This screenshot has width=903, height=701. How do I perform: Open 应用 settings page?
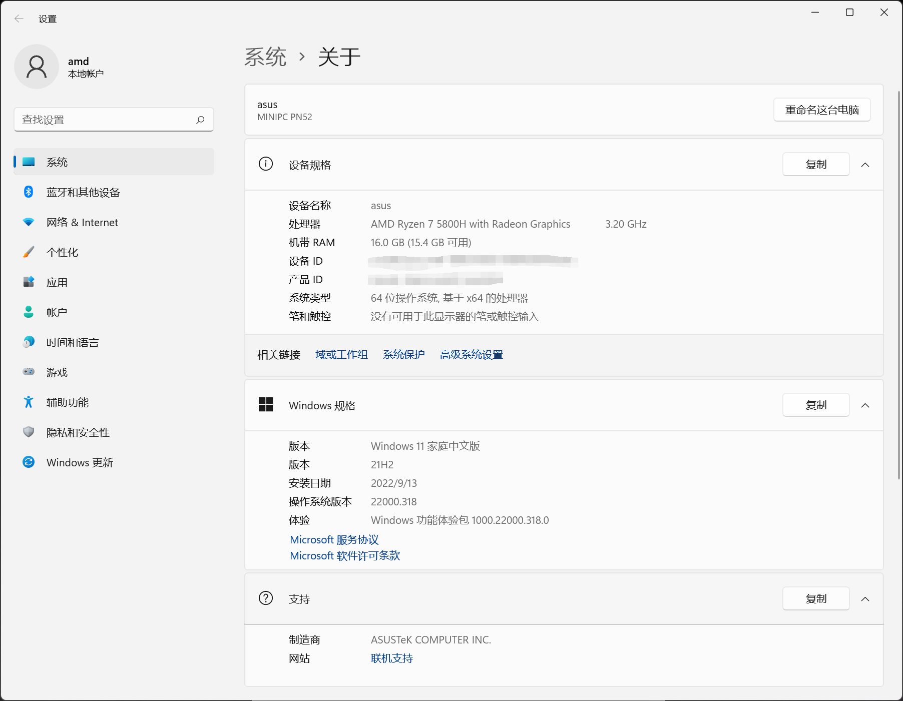(114, 282)
